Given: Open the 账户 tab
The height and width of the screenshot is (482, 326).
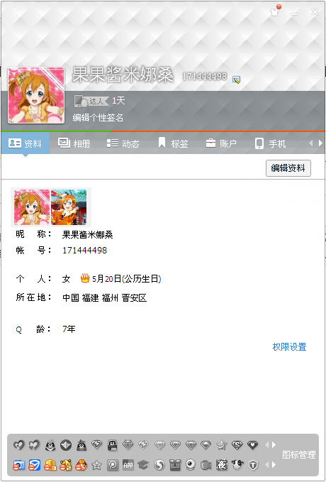Looking at the screenshot, I should tap(221, 143).
